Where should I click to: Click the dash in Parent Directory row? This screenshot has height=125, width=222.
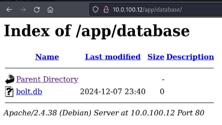click(163, 79)
